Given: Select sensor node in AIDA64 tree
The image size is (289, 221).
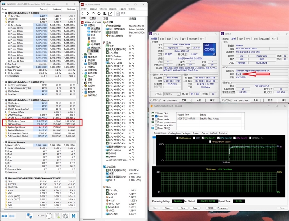Looking at the screenshot, I should 93,51.
